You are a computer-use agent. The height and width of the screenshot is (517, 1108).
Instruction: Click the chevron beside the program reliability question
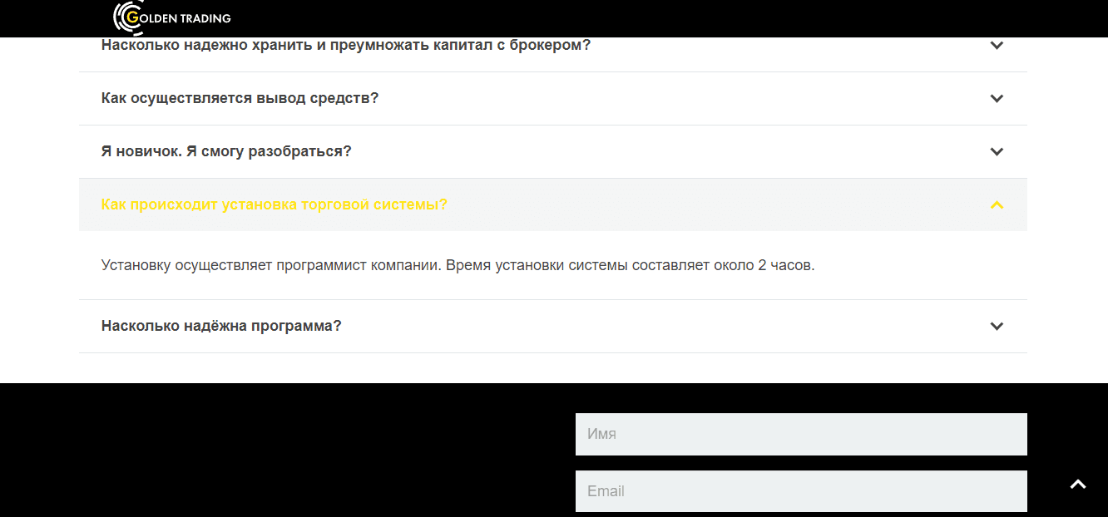pyautogui.click(x=997, y=326)
